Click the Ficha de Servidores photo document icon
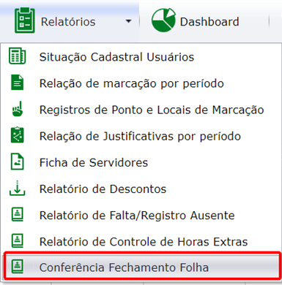 (18, 161)
